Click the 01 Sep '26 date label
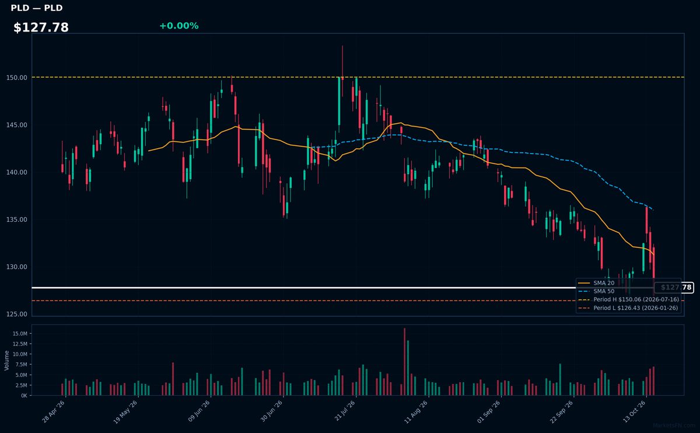This screenshot has height=433, width=700. [489, 411]
